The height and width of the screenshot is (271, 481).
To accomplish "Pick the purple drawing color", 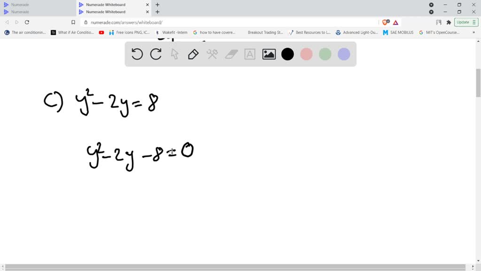I will [344, 54].
